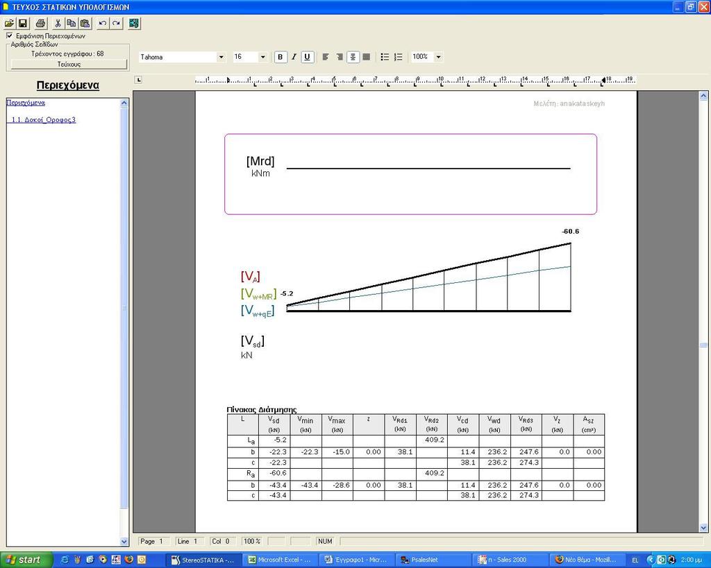Click the [Vsd] diagram label
Screen dimensions: 711x568
pos(253,341)
